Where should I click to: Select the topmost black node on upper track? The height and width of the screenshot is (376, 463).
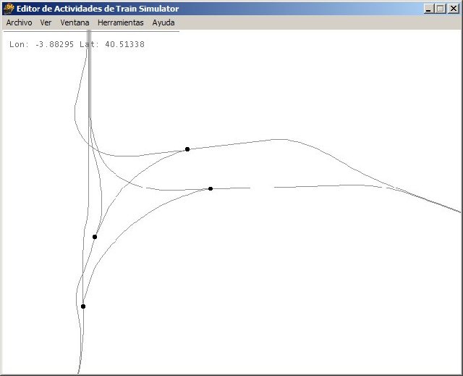tap(187, 149)
